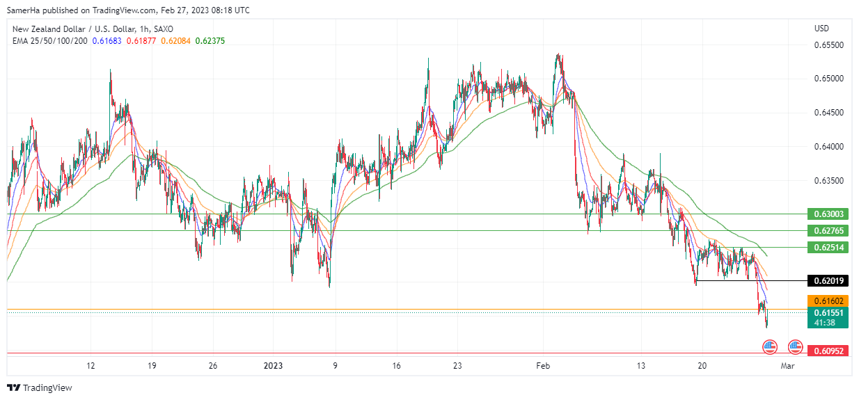This screenshot has width=859, height=400.
Task: Click the current price 0.61551 countdown label
Action: 828,317
